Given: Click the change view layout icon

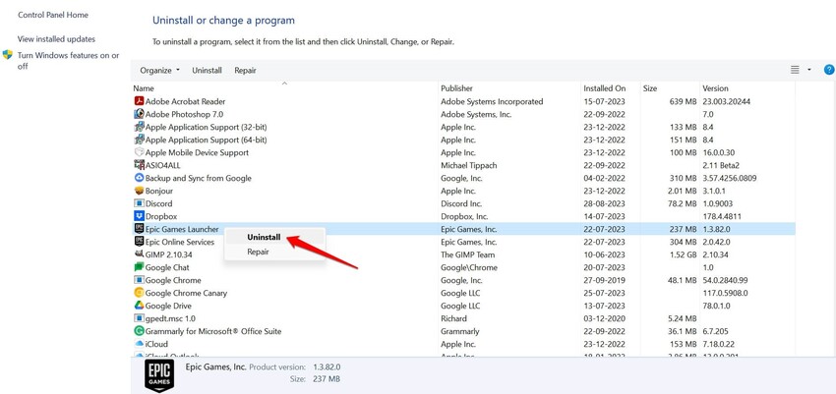Looking at the screenshot, I should coord(795,70).
